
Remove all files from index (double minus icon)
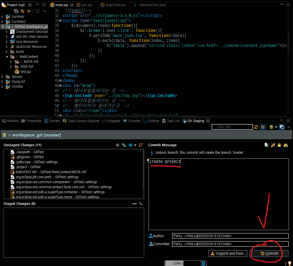(141, 204)
